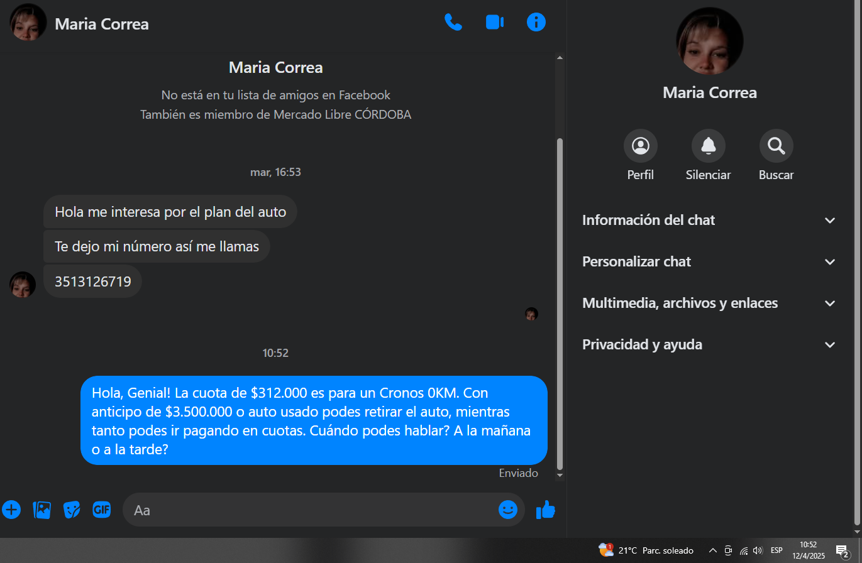Click the chat's vertical scrollbar

click(560, 304)
